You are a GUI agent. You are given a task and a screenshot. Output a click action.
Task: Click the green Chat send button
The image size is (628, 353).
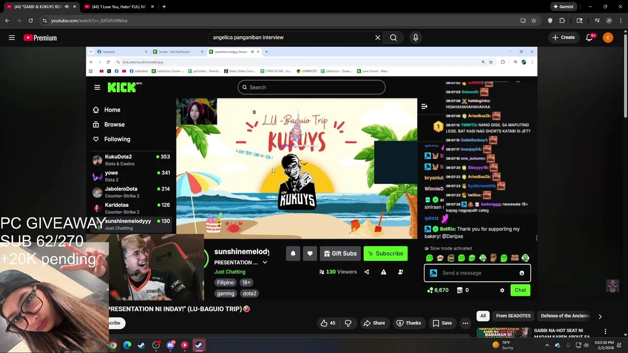[520, 290]
